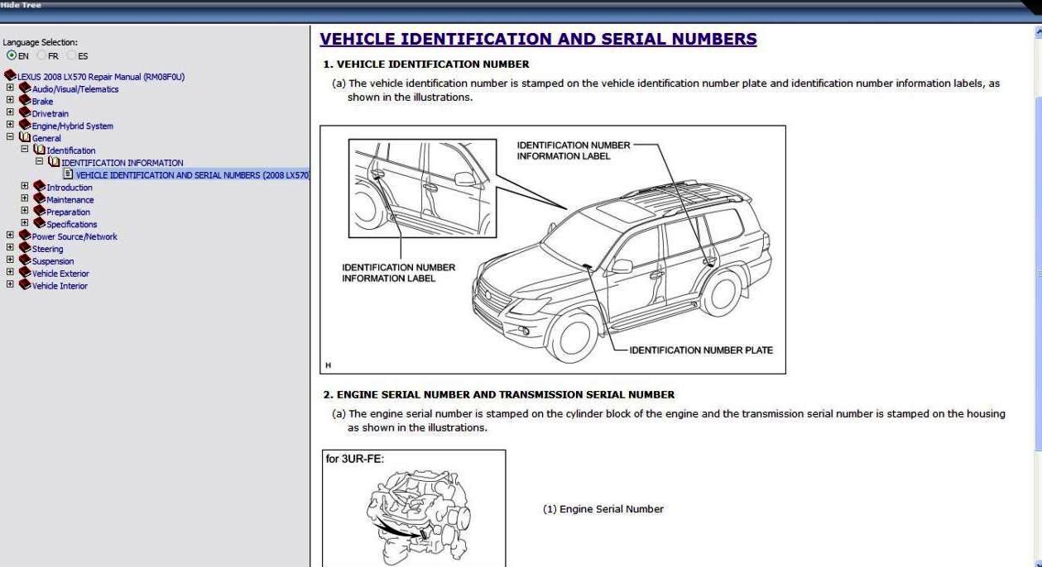The height and width of the screenshot is (567, 1042).
Task: Expand the Vehicle Exterior node
Action: [10, 273]
